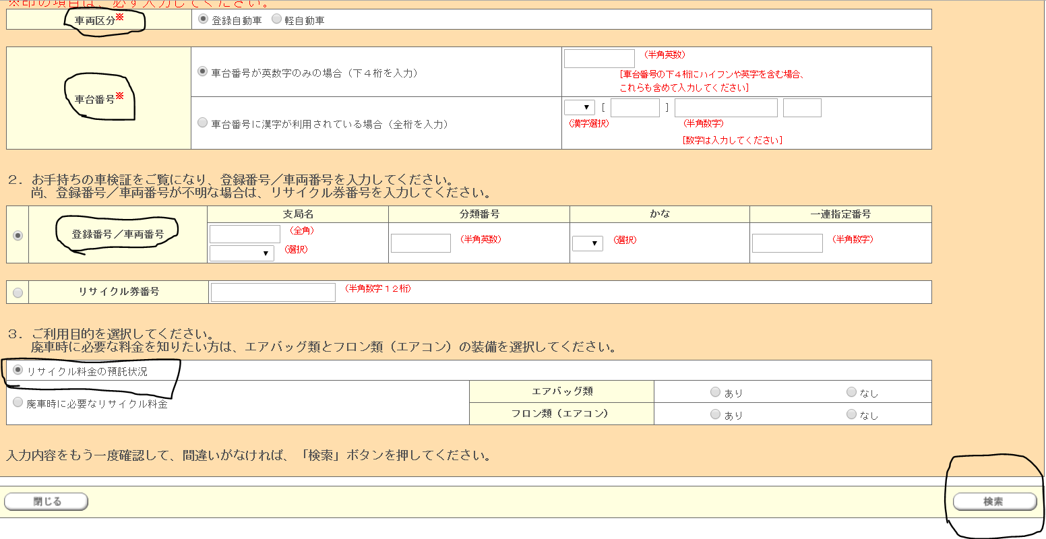Screen dimensions: 1046x539
Task: Select リサイクル料金の預託状況 option
Action: [18, 370]
